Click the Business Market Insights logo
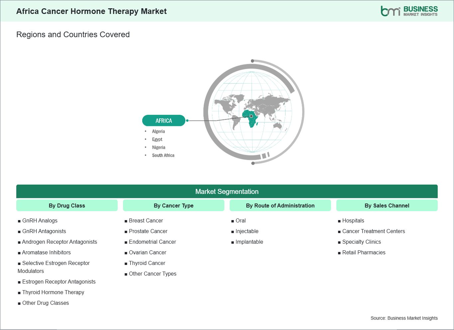This screenshot has width=454, height=330. 409,11
